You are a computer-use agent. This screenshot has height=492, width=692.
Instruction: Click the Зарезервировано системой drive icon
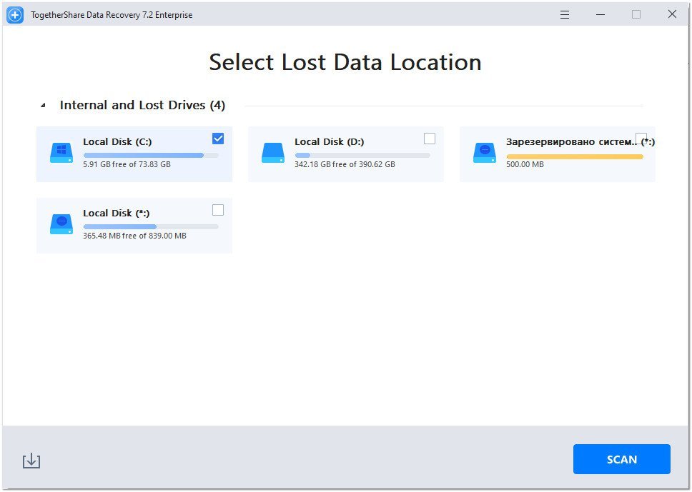click(x=485, y=153)
